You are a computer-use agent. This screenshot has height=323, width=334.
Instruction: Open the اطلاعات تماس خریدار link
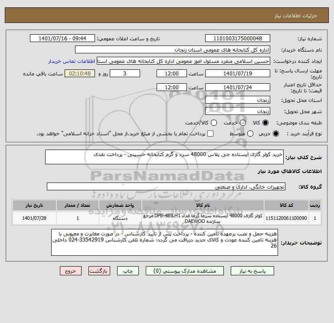(x=72, y=61)
